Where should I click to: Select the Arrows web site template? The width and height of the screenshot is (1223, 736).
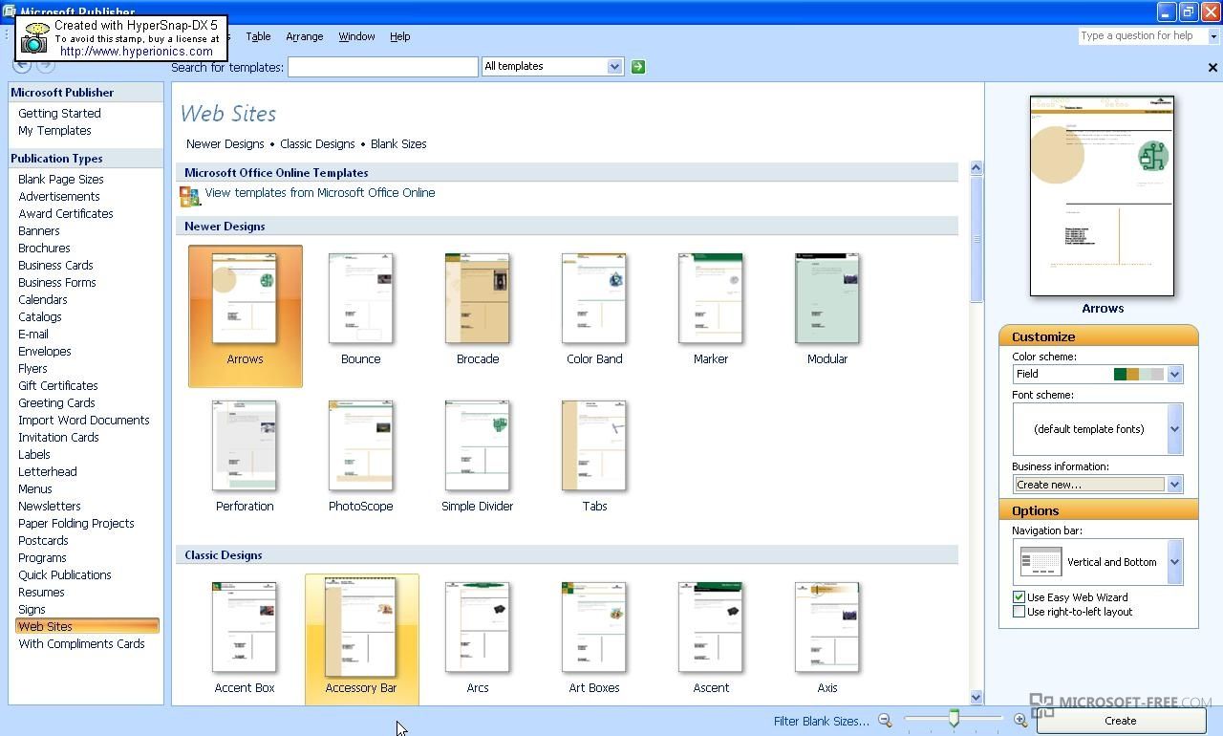coord(245,315)
